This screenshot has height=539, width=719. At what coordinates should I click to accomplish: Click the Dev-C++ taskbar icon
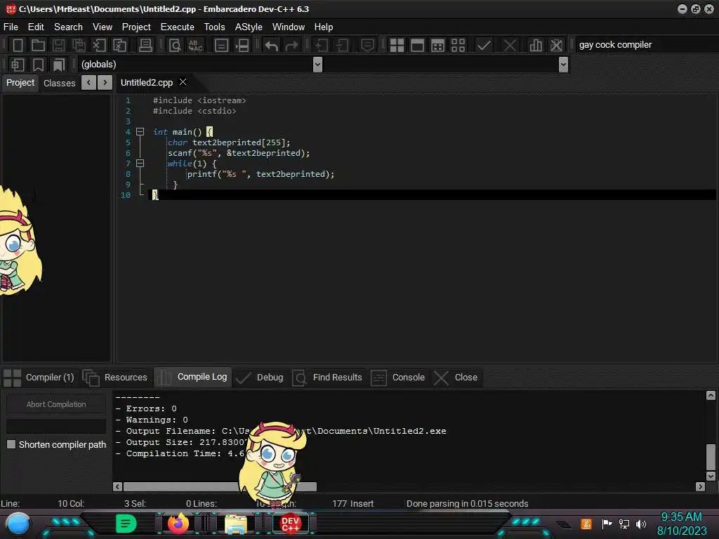(x=290, y=524)
